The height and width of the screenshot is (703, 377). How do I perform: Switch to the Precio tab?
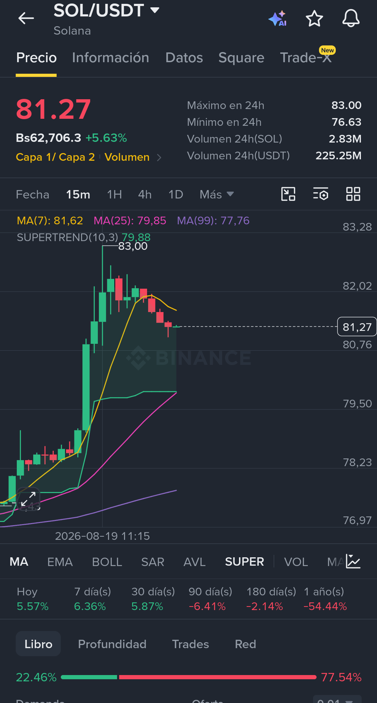click(36, 58)
